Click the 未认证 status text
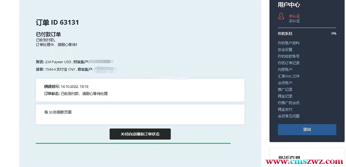The image size is (346, 167). point(294,16)
